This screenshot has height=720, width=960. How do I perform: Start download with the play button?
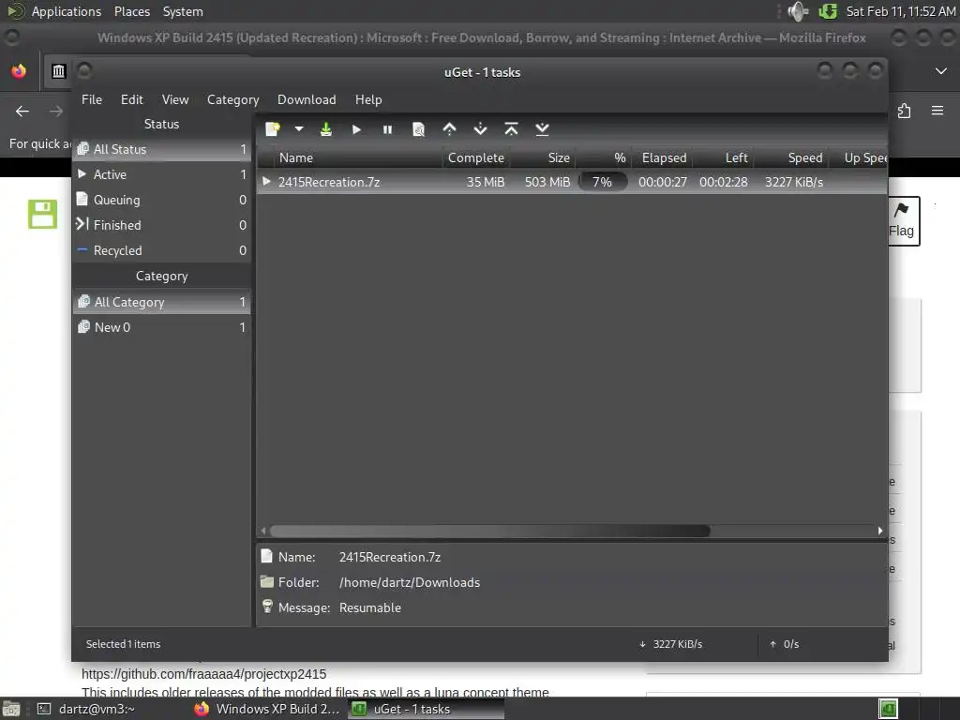pyautogui.click(x=356, y=129)
